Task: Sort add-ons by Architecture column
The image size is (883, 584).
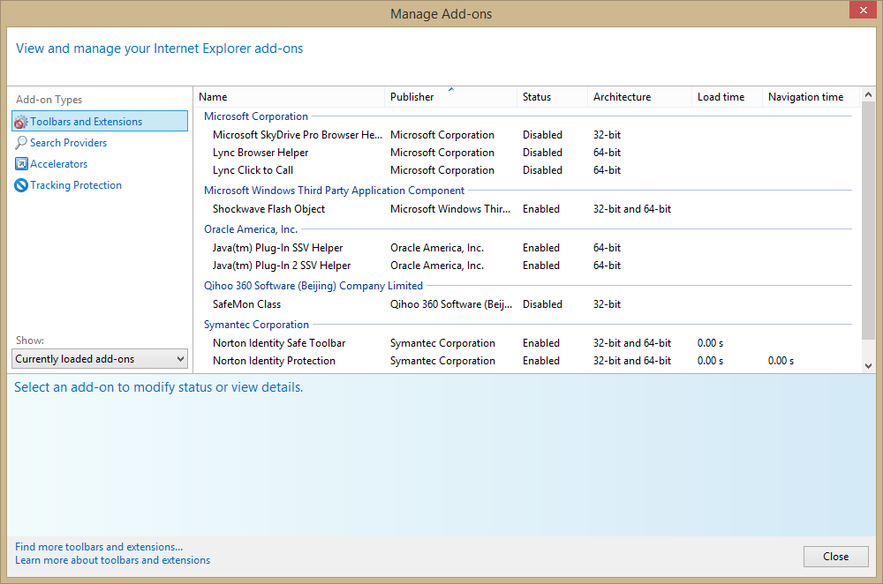Action: tap(639, 97)
